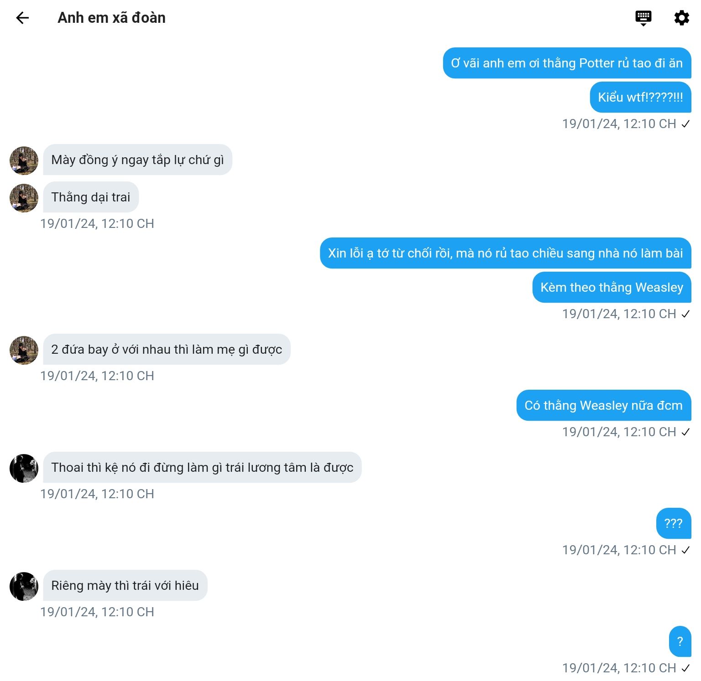Click avatar beside "Mày đồng ý ngay tắp lự" message
Viewport: 701px width, 681px height.
point(24,160)
